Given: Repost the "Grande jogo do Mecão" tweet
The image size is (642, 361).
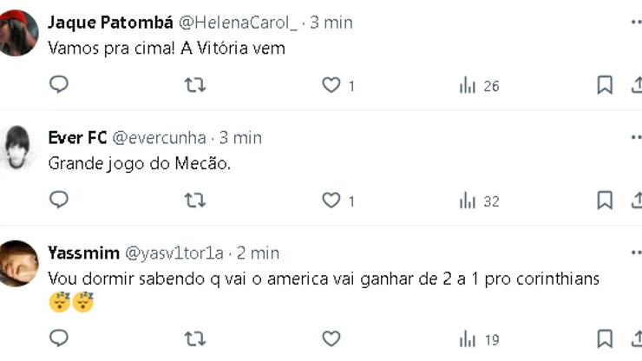Looking at the screenshot, I should (196, 200).
